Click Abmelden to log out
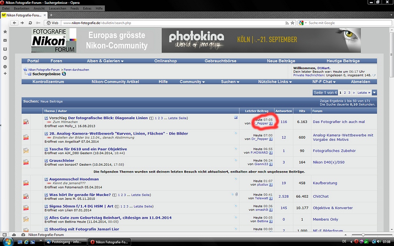The image size is (394, 246). click(360, 82)
